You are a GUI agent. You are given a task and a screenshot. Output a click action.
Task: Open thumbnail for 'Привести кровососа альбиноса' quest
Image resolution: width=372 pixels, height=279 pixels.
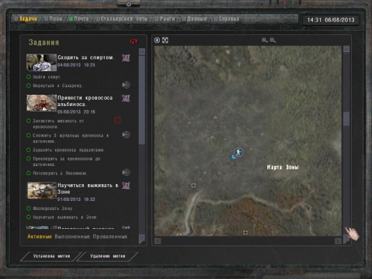tap(41, 103)
